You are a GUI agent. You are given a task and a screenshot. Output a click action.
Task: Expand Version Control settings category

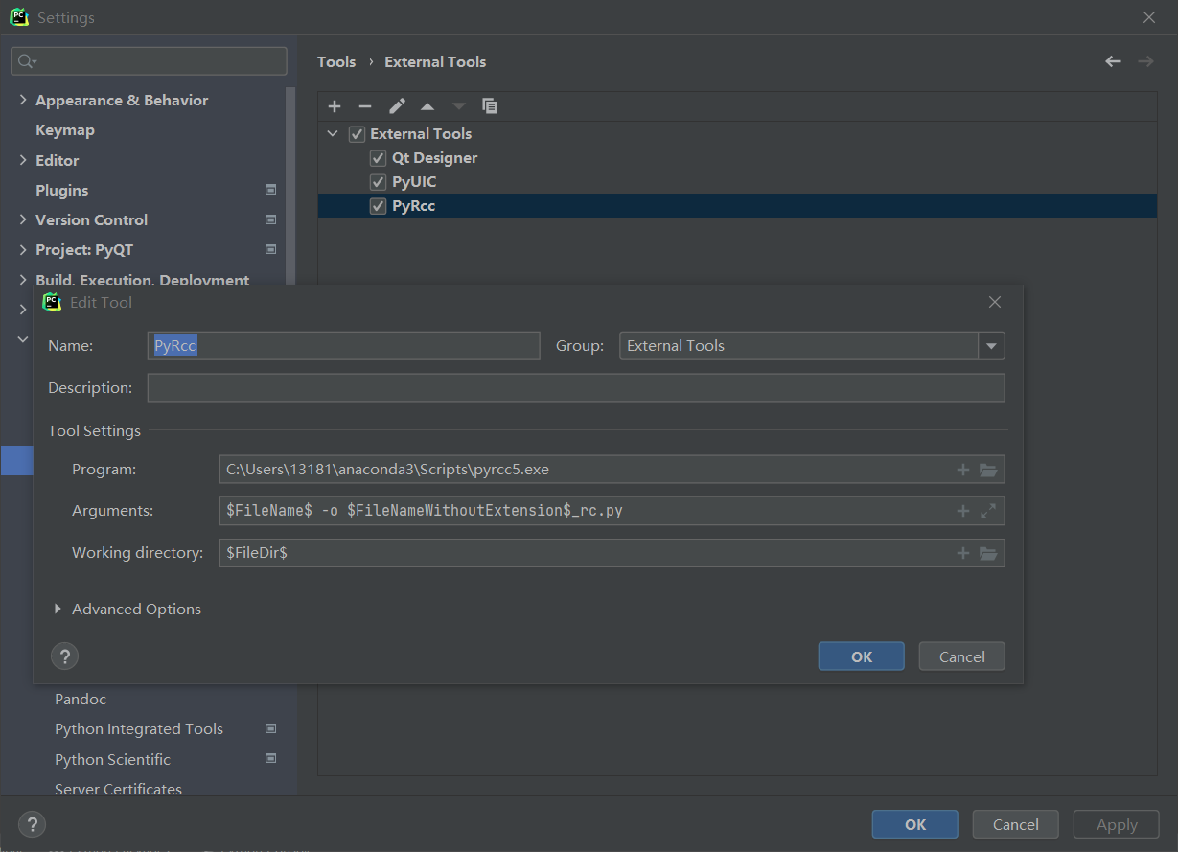[23, 219]
